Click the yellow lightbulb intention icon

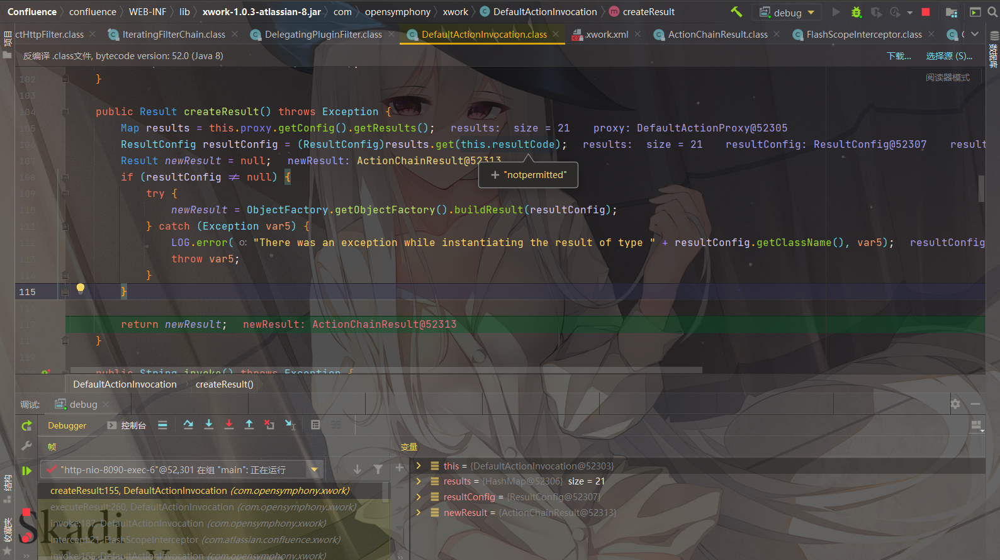(x=81, y=288)
